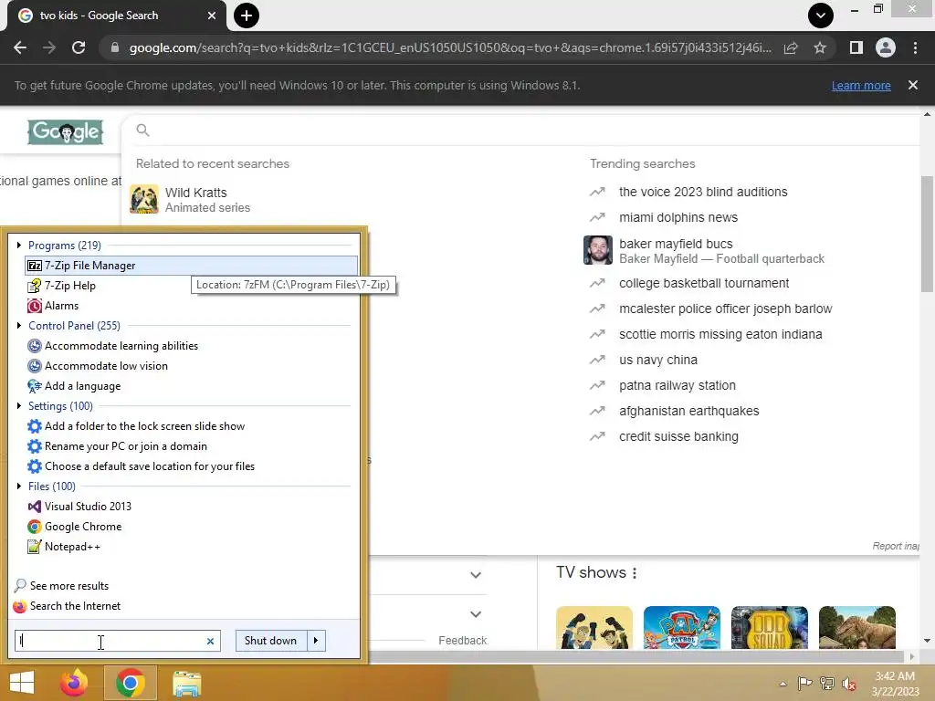Open new tab with plus button
Viewport: 935px width, 701px height.
(x=247, y=16)
